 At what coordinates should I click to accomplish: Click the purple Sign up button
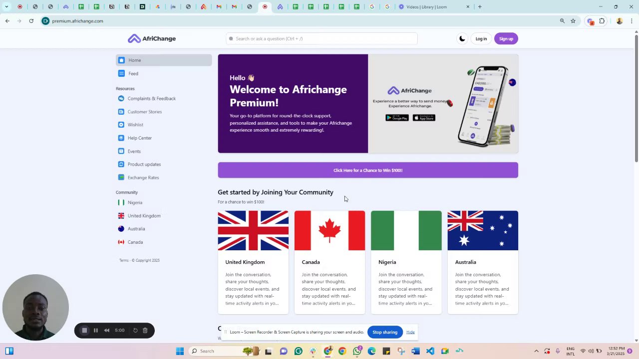click(x=506, y=39)
